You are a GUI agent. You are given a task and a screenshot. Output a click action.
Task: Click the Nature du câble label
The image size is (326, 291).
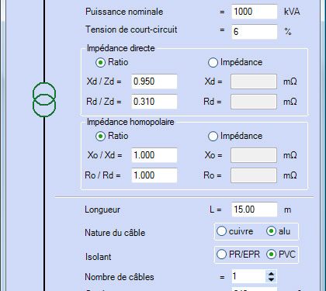[115, 233]
